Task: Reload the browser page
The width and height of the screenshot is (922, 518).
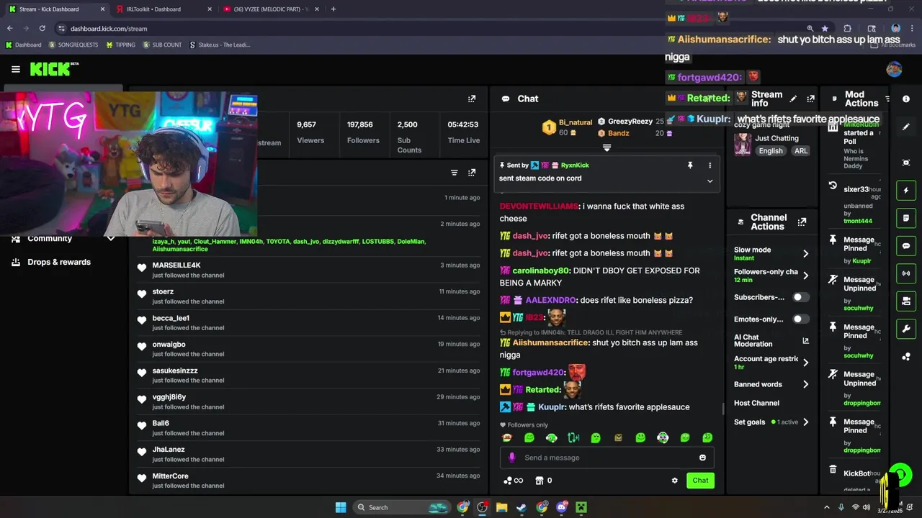Action: click(x=42, y=29)
